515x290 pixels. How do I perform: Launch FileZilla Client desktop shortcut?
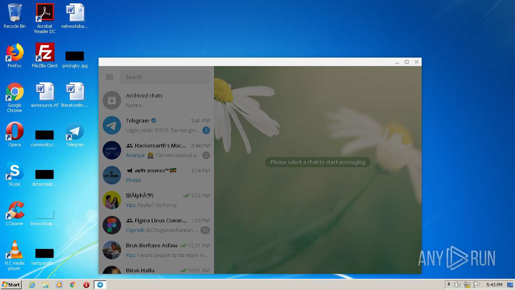[x=45, y=56]
